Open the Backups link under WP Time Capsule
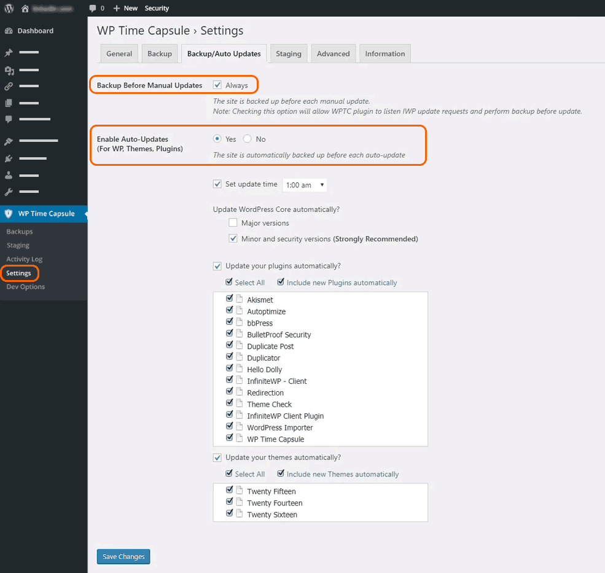 [x=19, y=232]
